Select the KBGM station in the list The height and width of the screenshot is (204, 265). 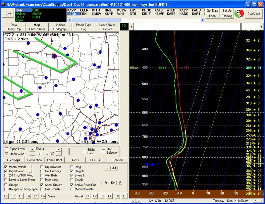pos(72,14)
